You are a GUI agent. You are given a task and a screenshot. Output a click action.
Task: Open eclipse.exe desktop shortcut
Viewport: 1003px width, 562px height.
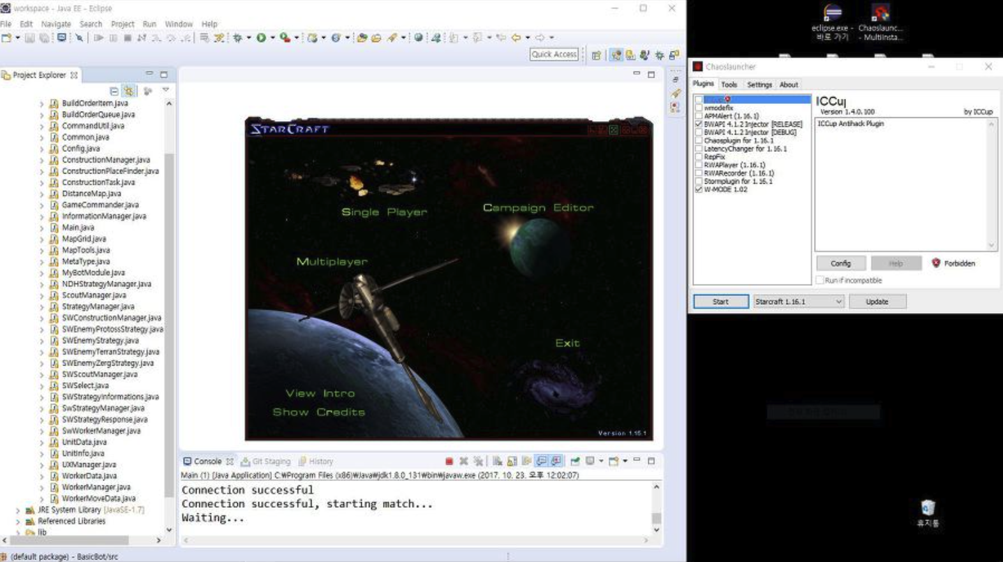pos(832,22)
